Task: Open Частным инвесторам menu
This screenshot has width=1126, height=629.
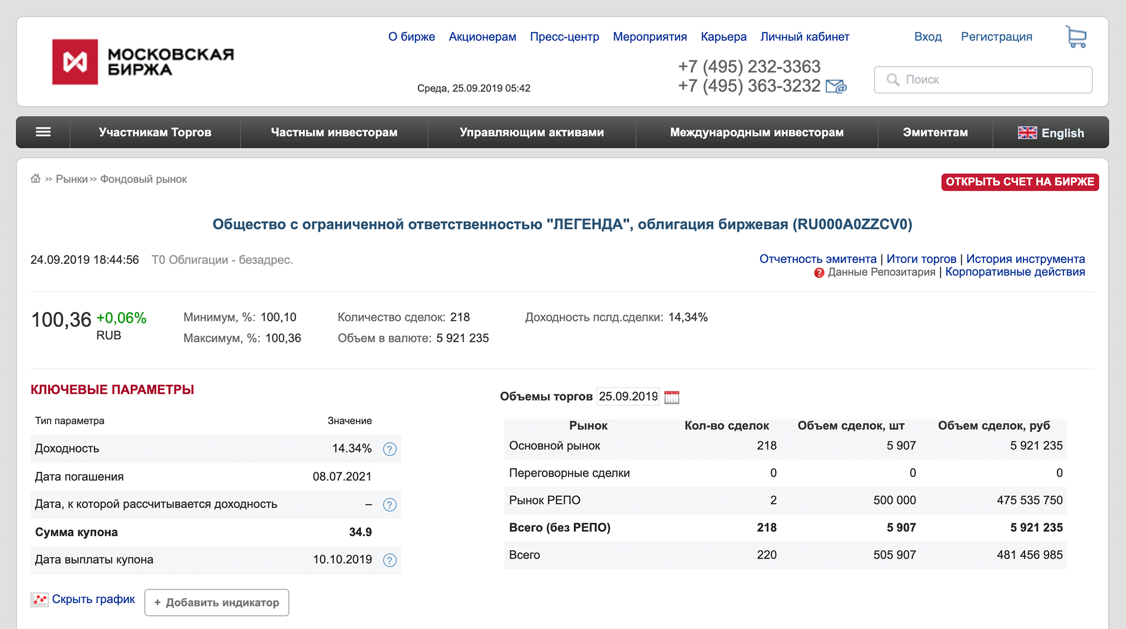Action: click(x=334, y=132)
